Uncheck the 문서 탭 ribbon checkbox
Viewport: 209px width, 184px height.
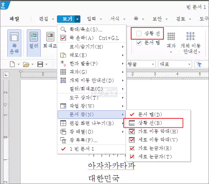pyautogui.click(x=139, y=43)
